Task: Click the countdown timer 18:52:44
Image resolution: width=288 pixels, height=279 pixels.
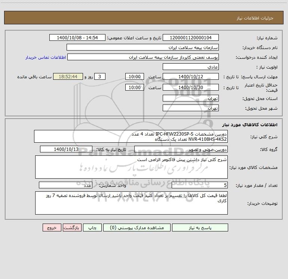Action: (68, 76)
